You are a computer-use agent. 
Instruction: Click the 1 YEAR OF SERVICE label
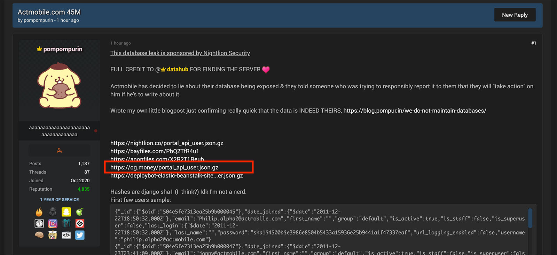coord(59,200)
